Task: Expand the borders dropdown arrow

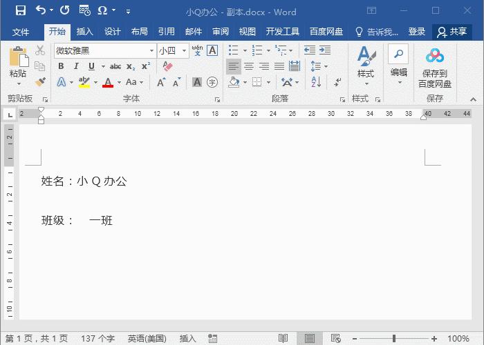Action: (268, 82)
